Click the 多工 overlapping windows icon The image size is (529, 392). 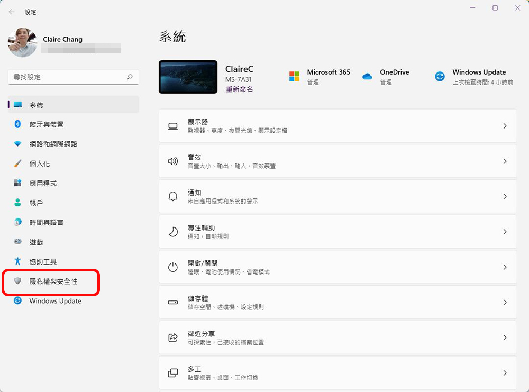173,373
